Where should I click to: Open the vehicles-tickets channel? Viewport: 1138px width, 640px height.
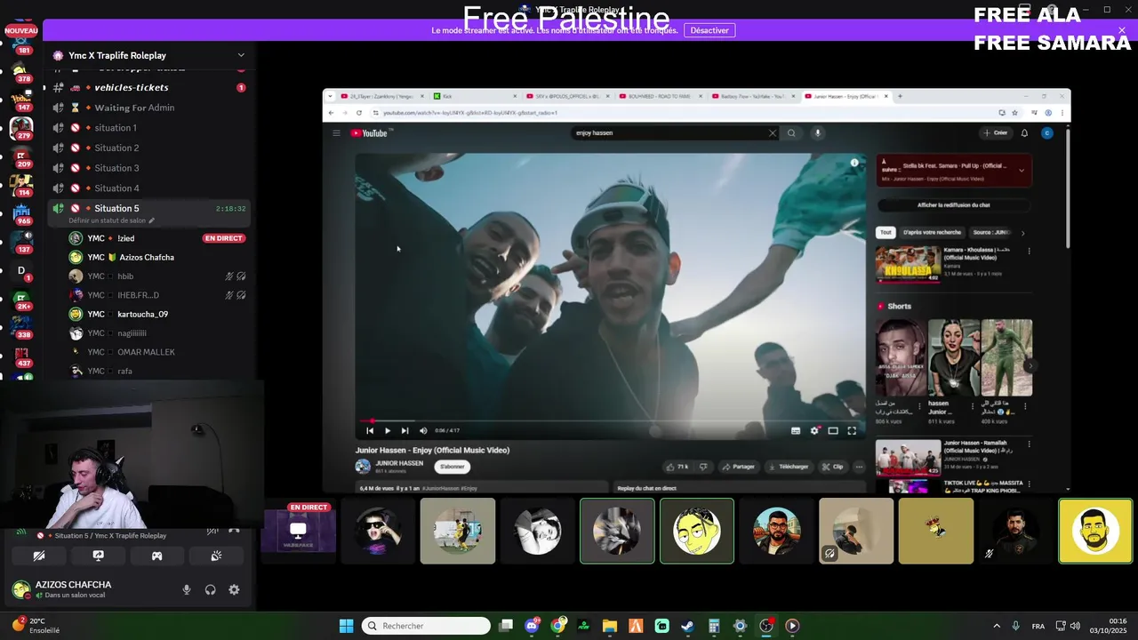[x=149, y=87]
